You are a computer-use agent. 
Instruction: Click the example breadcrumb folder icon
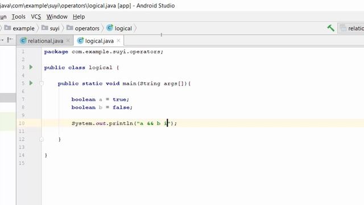7,28
